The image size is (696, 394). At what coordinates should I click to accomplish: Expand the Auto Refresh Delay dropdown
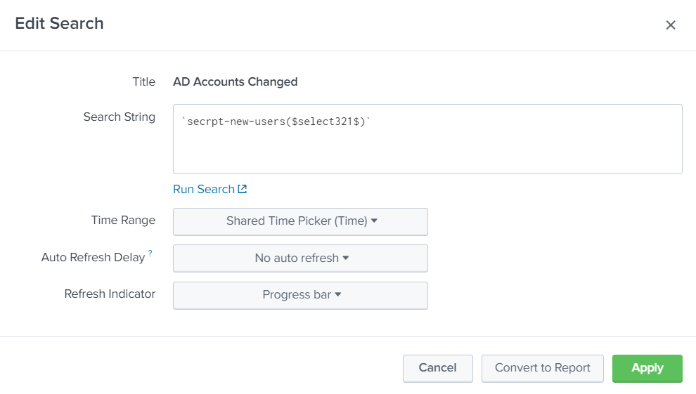[300, 258]
